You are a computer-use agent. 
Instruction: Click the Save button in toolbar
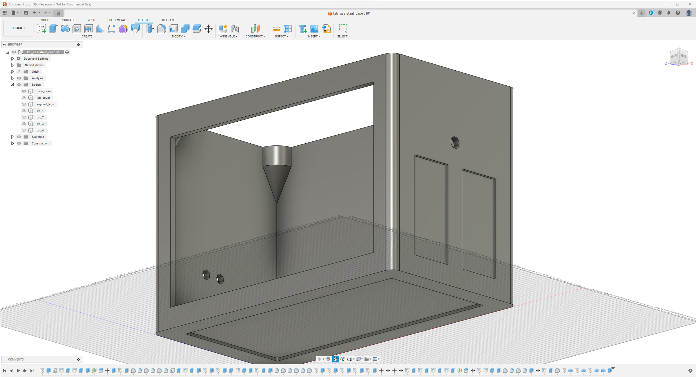[x=26, y=13]
